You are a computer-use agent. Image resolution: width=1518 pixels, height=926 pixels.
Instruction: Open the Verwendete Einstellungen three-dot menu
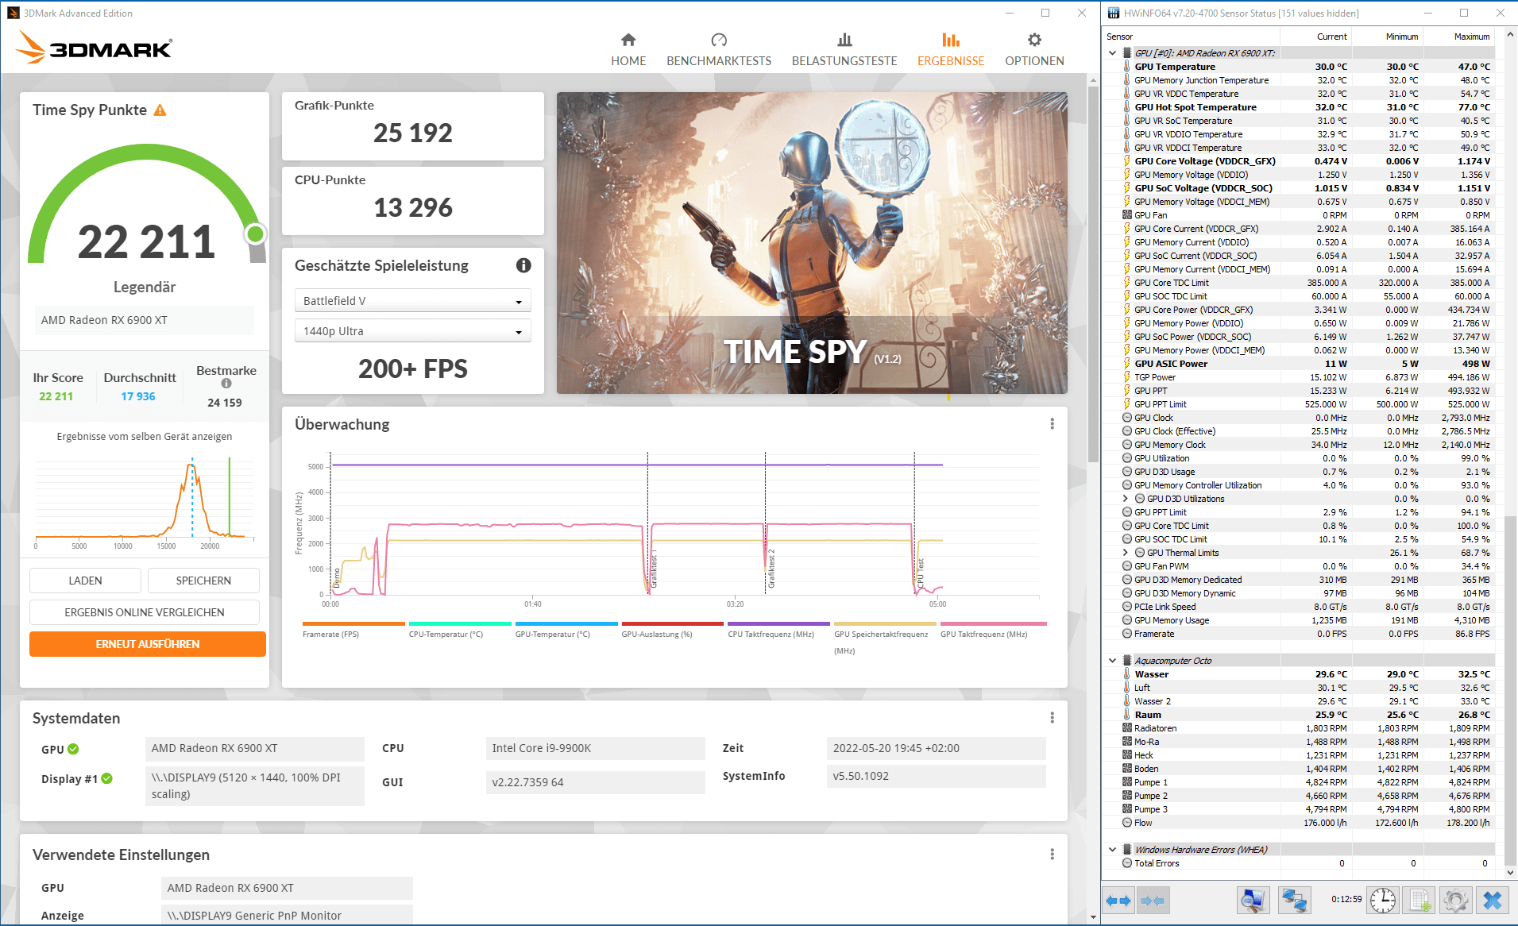(x=1053, y=855)
